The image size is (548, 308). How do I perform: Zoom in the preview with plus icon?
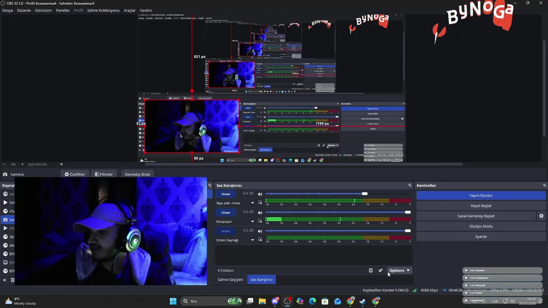[x=23, y=164]
